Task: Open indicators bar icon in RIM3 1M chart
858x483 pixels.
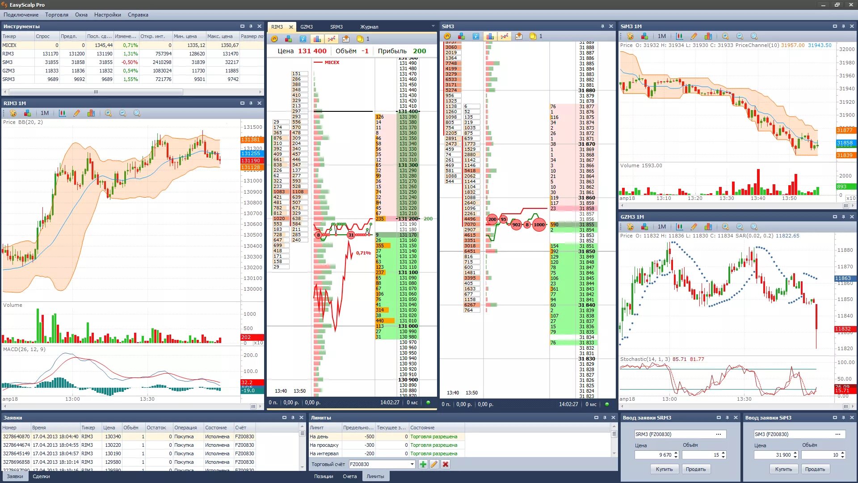Action: click(91, 113)
